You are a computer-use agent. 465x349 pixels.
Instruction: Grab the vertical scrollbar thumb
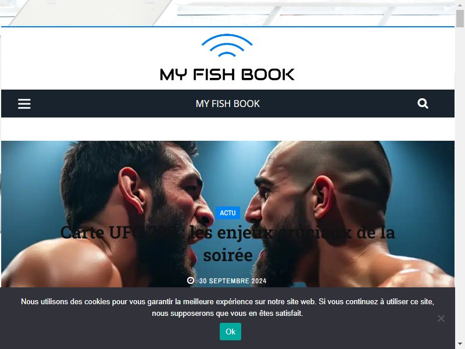(460, 19)
